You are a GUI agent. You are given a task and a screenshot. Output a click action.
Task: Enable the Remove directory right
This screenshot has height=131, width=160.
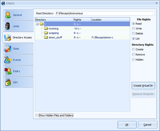click(x=133, y=54)
